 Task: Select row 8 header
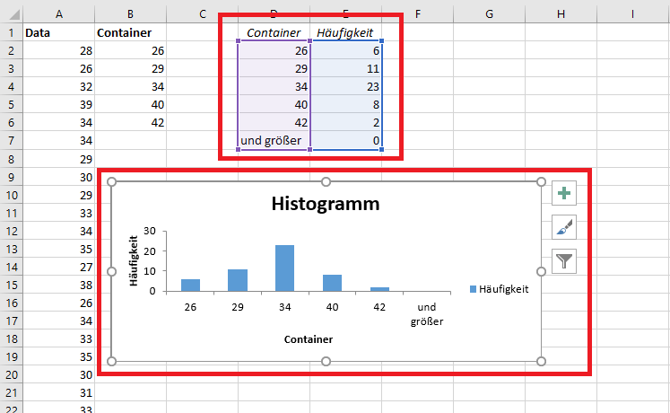click(12, 159)
